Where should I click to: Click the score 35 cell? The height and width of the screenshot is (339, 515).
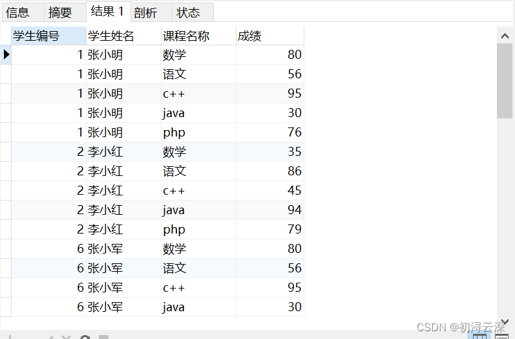(x=270, y=151)
